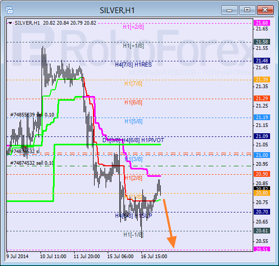Click the H4[7/8] H1RES level label
The image size is (279, 266).
pyautogui.click(x=133, y=65)
